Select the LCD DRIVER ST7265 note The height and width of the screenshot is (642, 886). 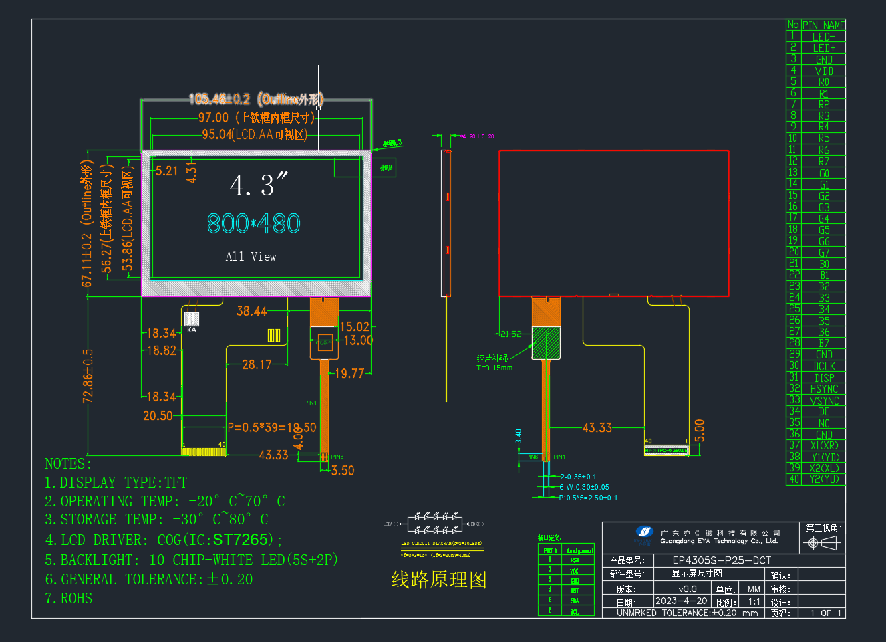[164, 540]
